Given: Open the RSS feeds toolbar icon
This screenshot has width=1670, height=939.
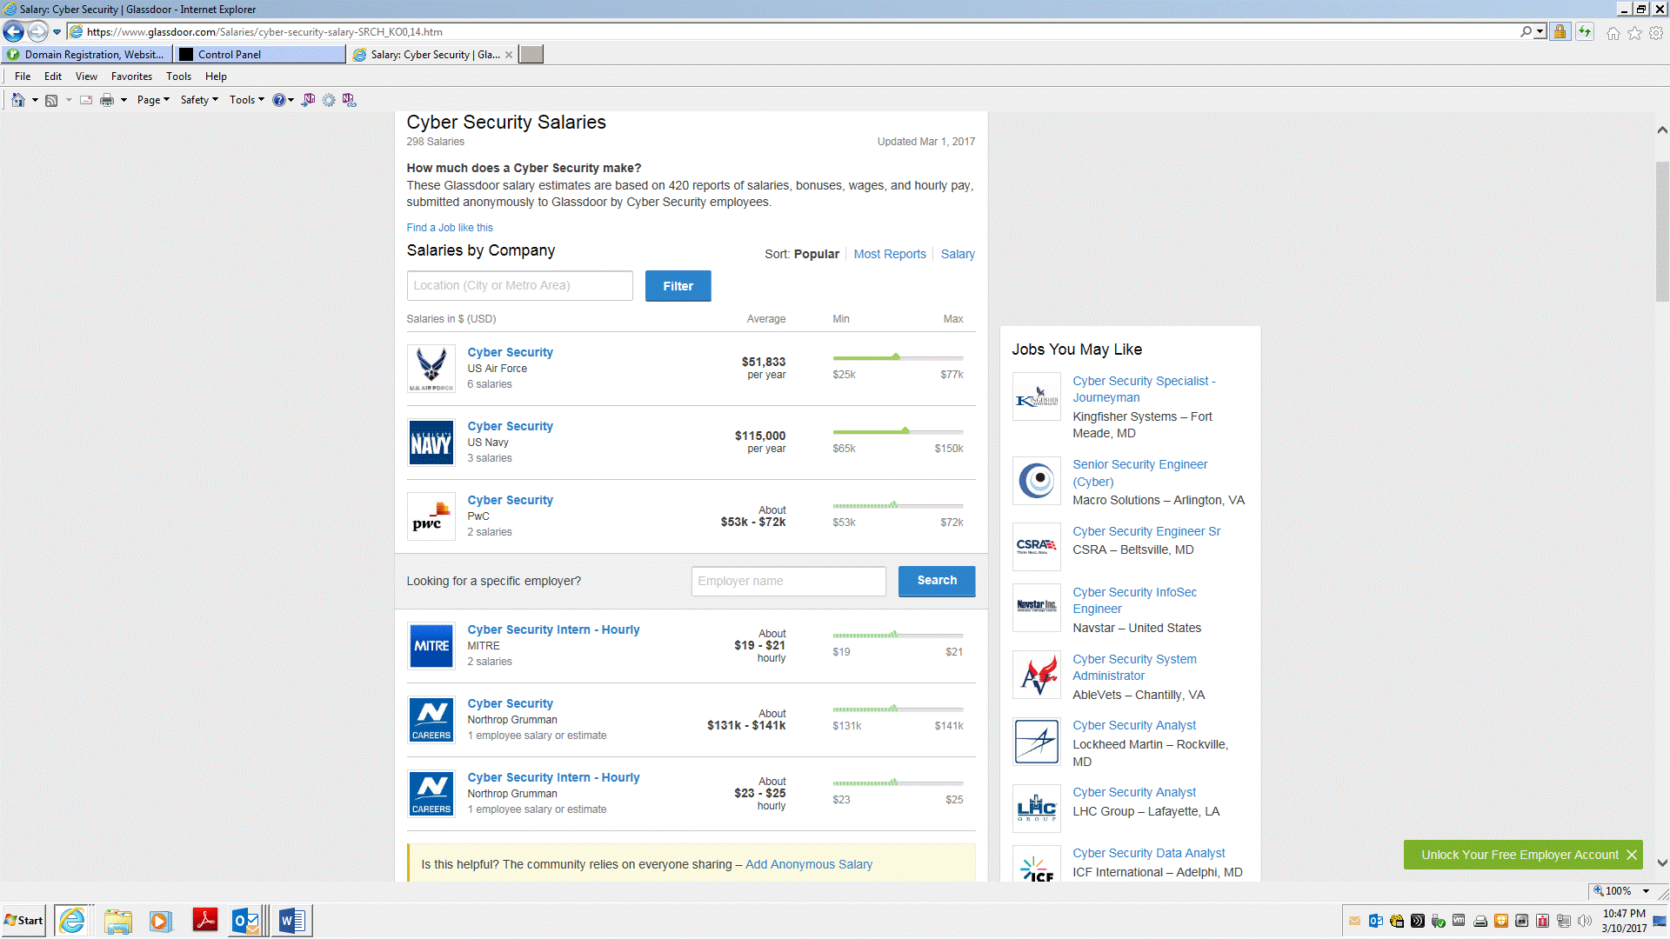Looking at the screenshot, I should pyautogui.click(x=51, y=100).
